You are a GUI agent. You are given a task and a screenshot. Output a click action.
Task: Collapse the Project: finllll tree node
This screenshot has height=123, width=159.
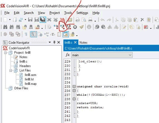tap(5, 53)
